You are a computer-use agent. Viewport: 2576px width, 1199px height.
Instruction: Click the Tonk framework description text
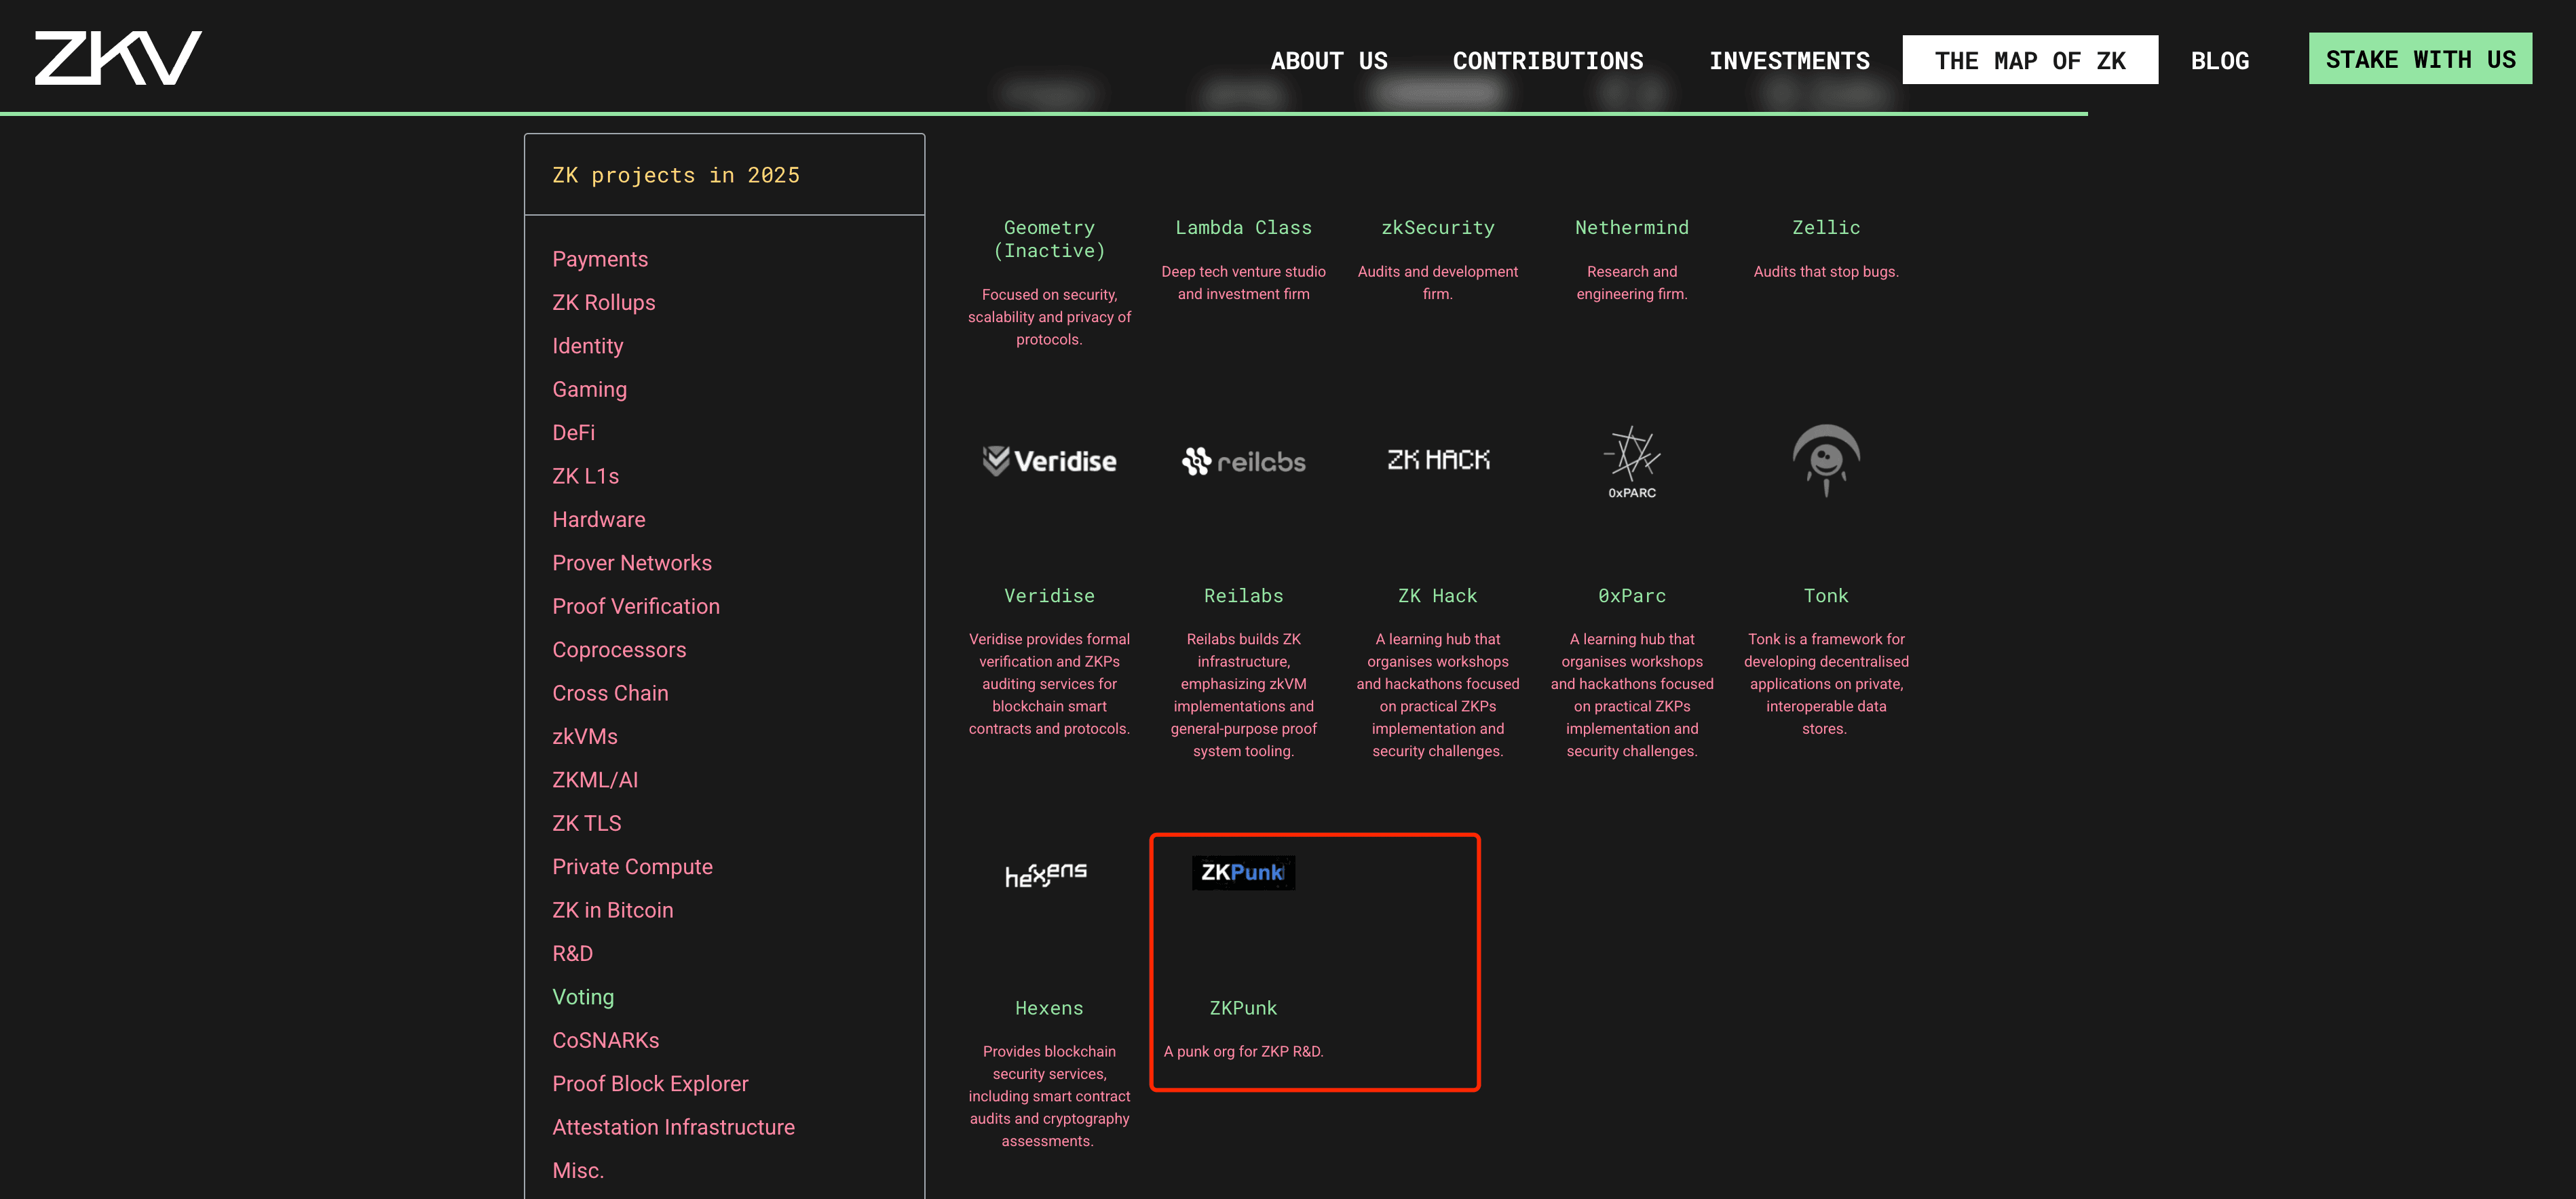[1826, 684]
